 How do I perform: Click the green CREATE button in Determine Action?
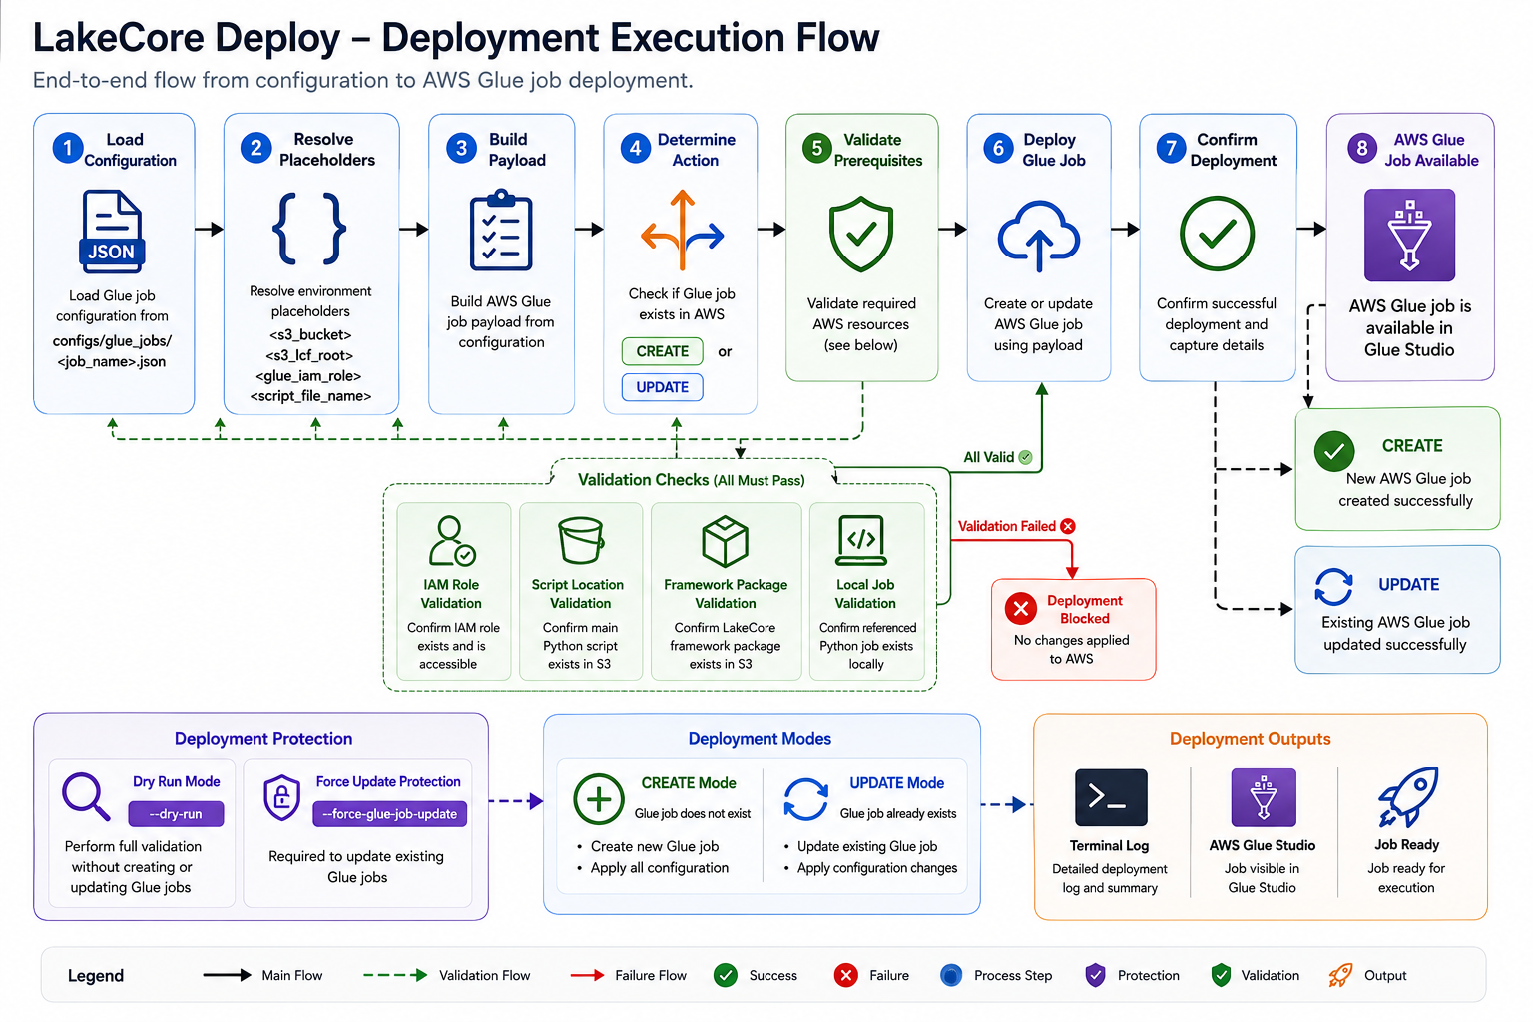coord(663,351)
